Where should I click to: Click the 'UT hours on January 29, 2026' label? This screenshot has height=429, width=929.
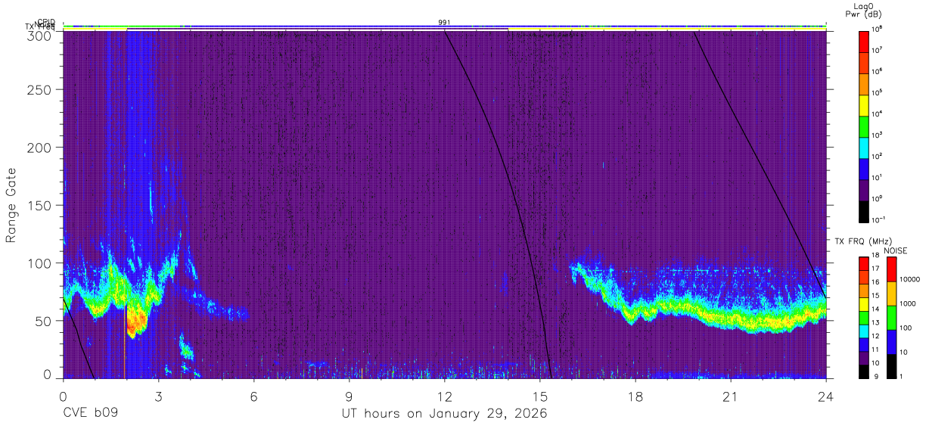pos(445,414)
